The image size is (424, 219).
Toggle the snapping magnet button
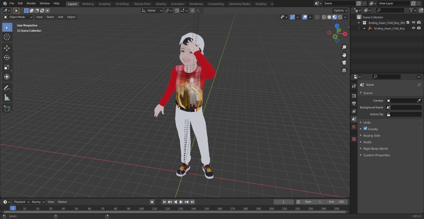coord(177,11)
